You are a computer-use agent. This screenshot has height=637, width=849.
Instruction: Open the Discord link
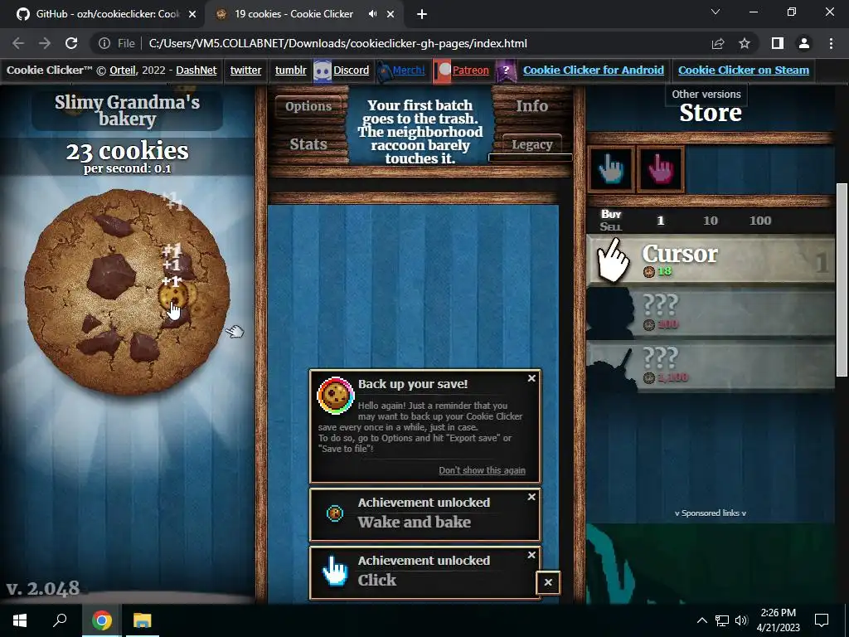pyautogui.click(x=351, y=70)
